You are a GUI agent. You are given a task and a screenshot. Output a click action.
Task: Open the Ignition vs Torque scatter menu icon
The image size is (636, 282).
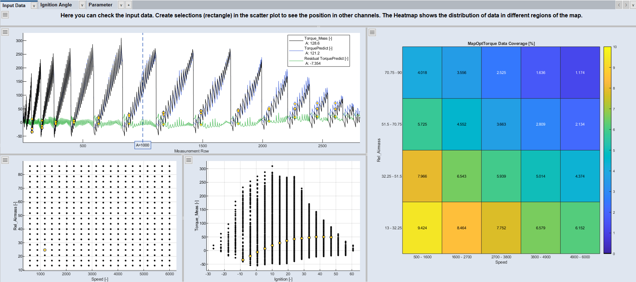188,160
